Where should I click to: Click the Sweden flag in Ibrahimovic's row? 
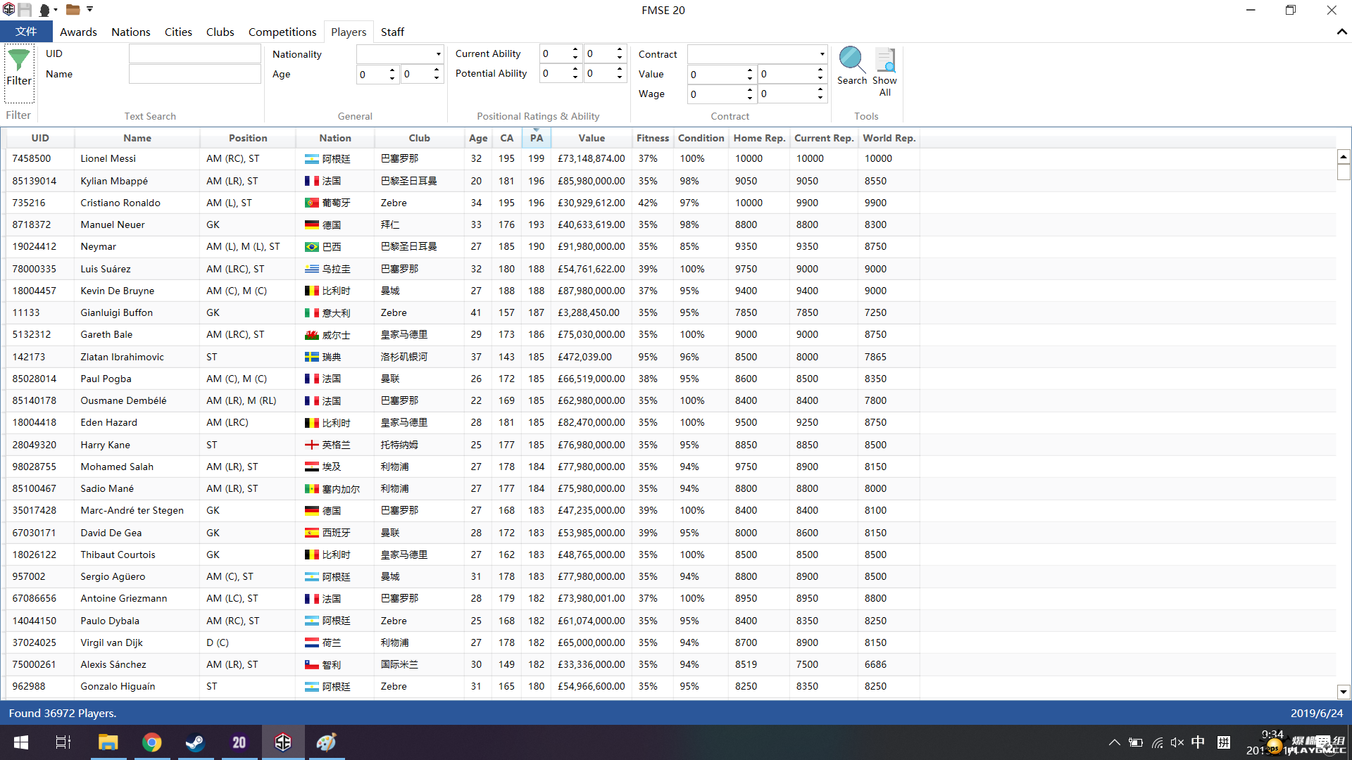[x=312, y=357]
